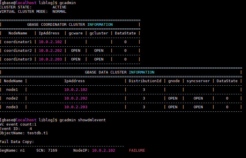Click the 'Vc event count:1' line

click(18, 124)
